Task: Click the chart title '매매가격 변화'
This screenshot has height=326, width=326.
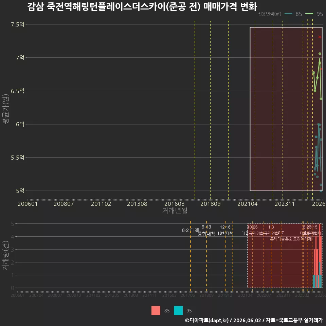Action: (230, 7)
